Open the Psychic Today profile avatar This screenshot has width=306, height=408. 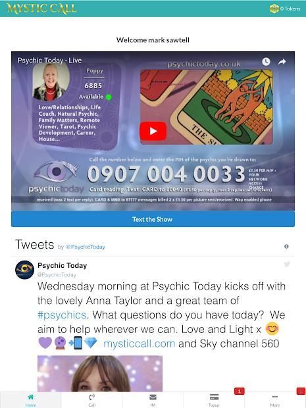(25, 270)
